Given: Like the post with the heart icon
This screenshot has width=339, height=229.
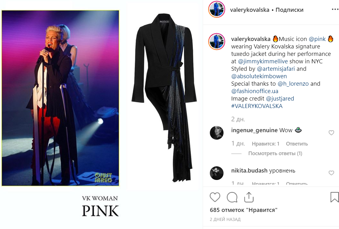Looking at the screenshot, I should [215, 197].
